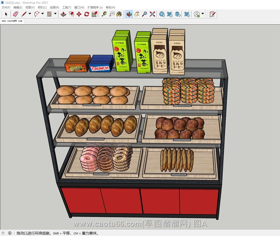Pick the Pencil line tool

[x=24, y=14]
